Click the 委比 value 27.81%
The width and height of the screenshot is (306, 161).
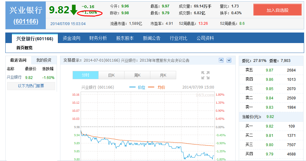pyautogui.click(x=260, y=61)
